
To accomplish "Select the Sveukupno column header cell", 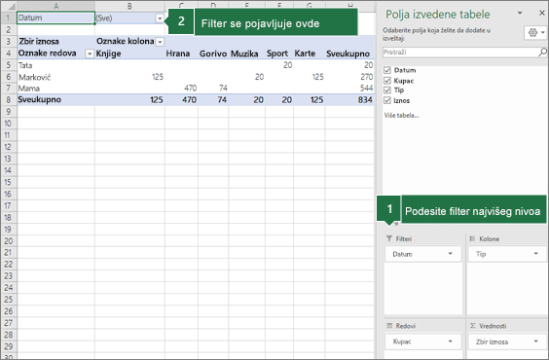I will click(349, 54).
